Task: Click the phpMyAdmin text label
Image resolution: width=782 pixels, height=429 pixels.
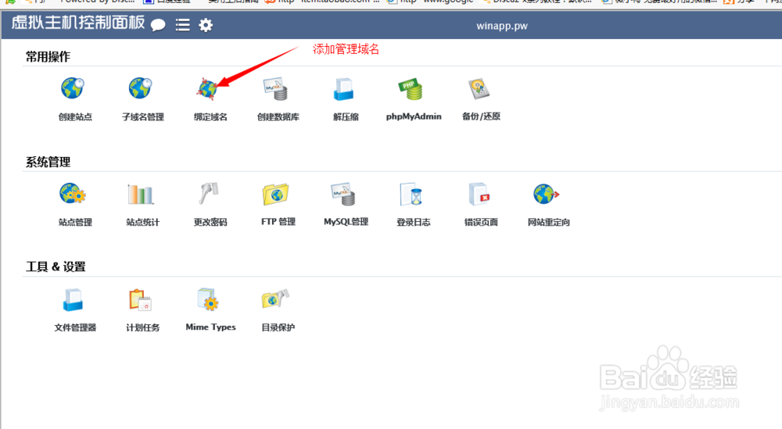Action: click(x=414, y=116)
